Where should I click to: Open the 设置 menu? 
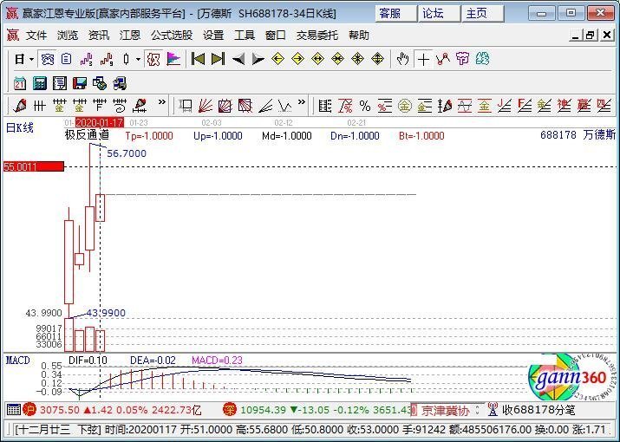(x=213, y=36)
